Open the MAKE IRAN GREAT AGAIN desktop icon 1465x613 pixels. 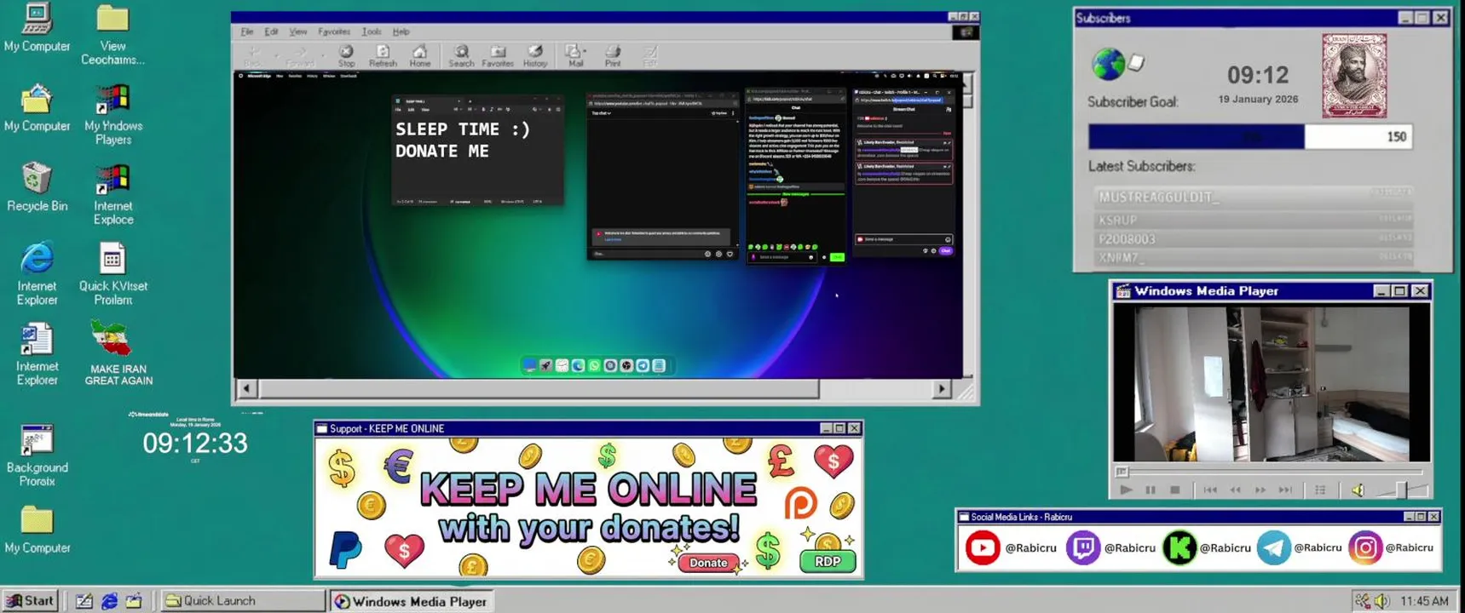[118, 353]
